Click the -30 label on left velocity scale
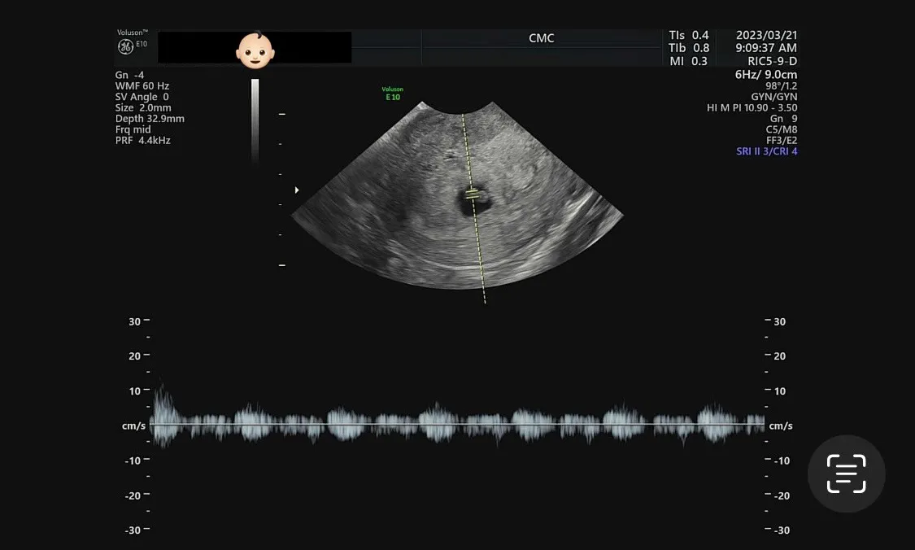This screenshot has height=550, width=915. point(133,530)
